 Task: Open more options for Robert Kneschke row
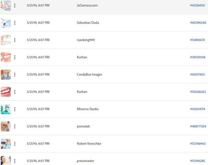point(15,144)
